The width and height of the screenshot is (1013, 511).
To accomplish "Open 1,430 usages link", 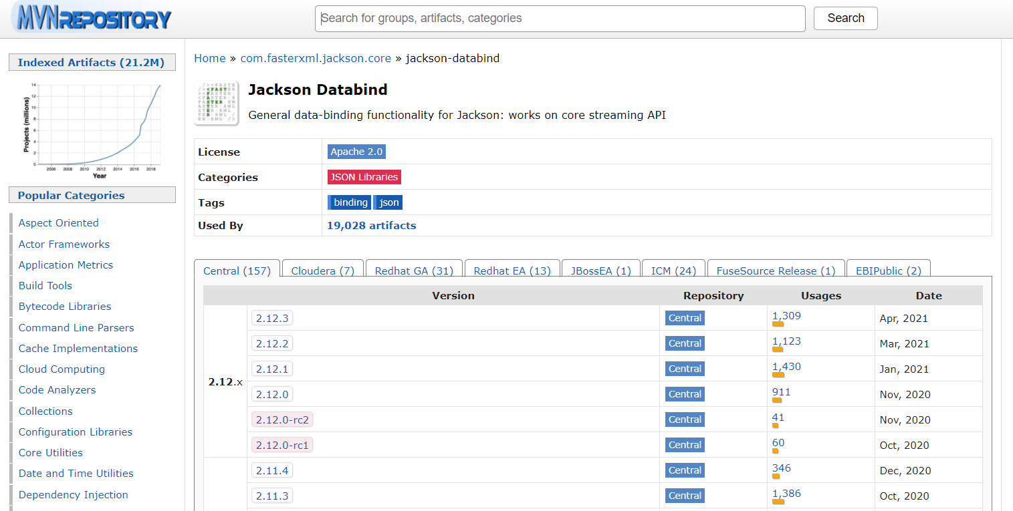I will coord(786,367).
